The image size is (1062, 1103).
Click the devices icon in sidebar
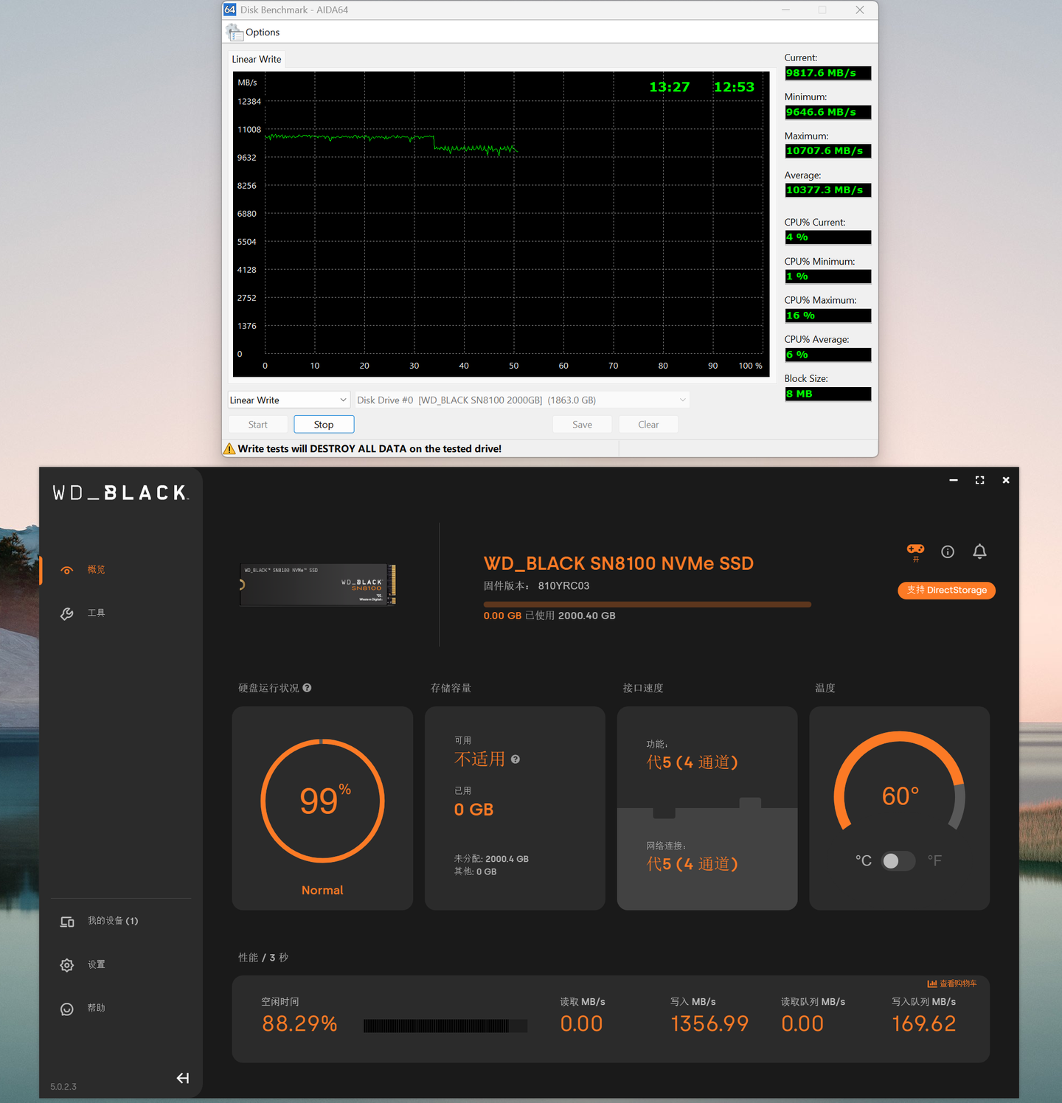[x=67, y=922]
